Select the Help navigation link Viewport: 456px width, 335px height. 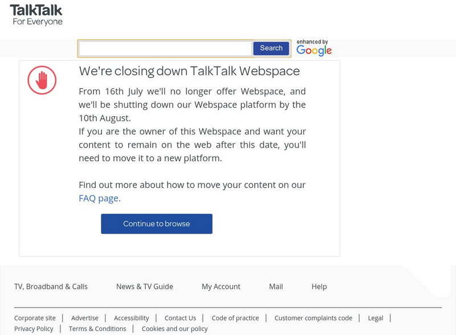pos(319,287)
